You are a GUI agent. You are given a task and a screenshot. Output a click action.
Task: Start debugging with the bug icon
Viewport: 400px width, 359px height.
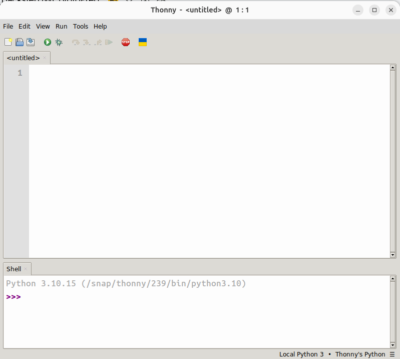[x=59, y=43]
